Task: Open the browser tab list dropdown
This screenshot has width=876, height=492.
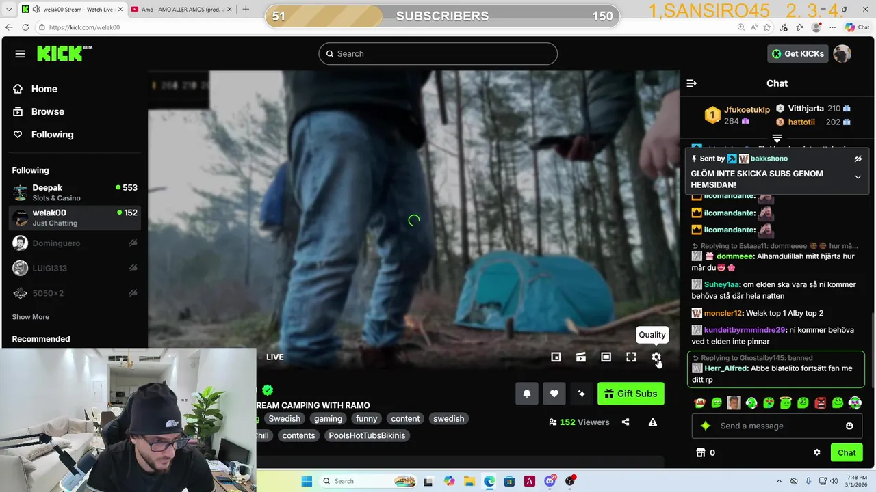Action: click(9, 10)
